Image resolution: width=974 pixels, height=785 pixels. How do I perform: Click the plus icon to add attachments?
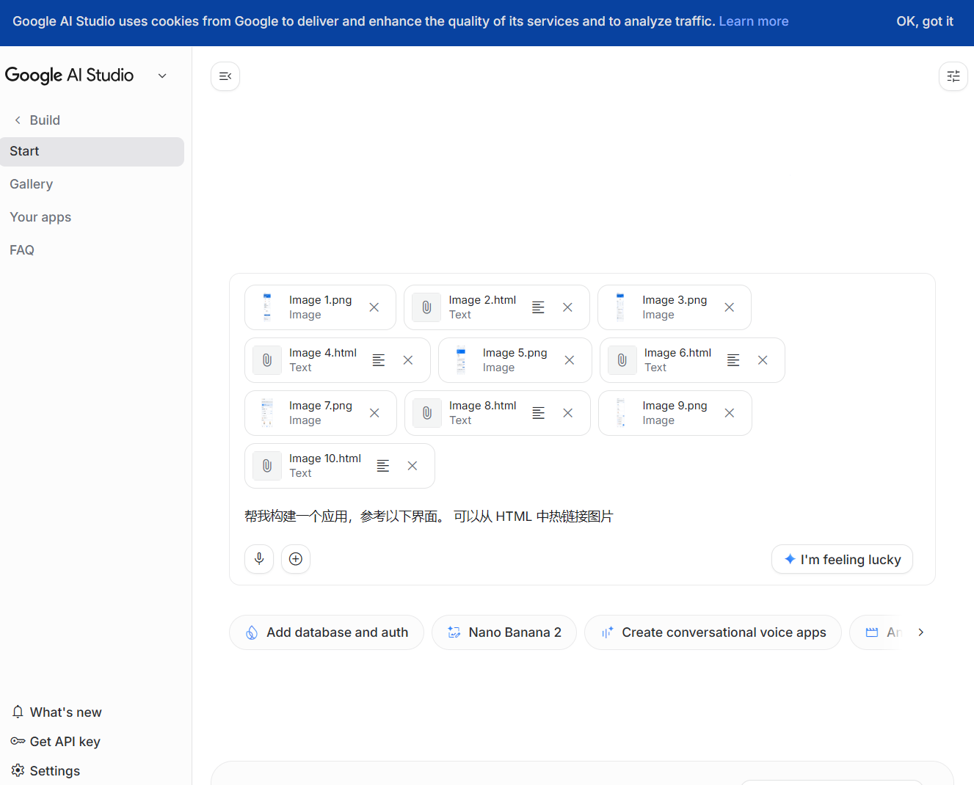pos(296,559)
